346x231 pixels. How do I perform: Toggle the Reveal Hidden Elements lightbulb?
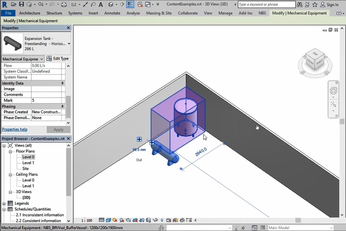click(x=162, y=220)
